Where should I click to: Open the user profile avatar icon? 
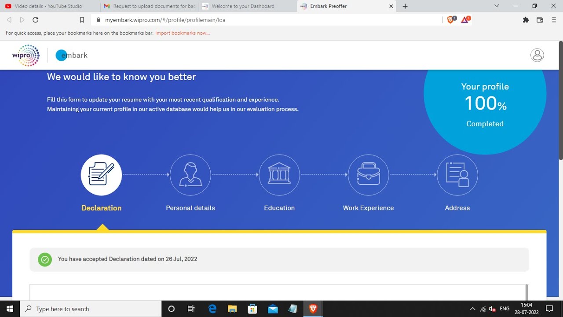coord(537,55)
